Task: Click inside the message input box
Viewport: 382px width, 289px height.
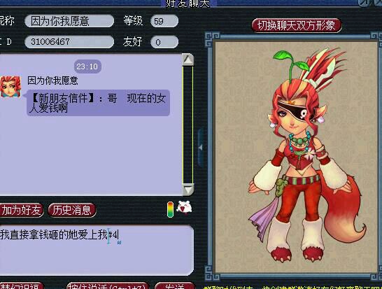Action: point(97,251)
